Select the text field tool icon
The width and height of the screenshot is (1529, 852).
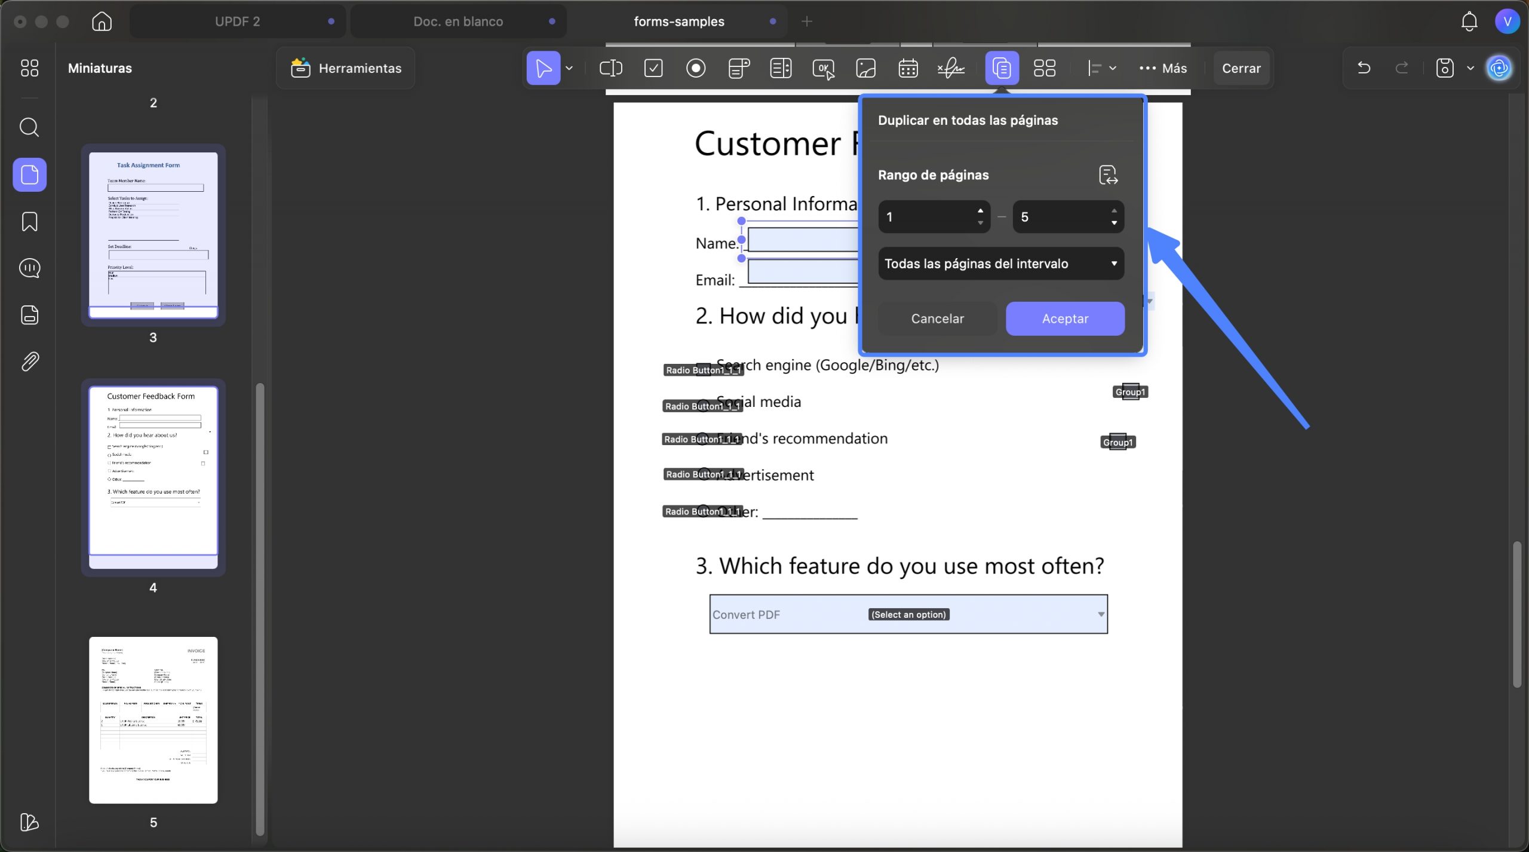coord(610,68)
